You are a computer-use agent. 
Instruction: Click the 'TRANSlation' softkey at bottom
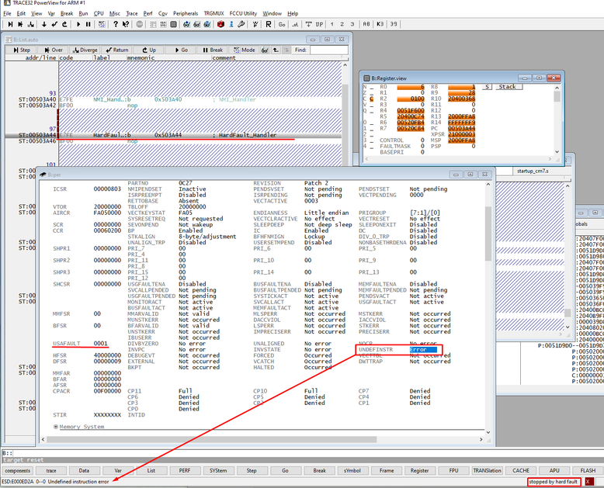point(488,471)
